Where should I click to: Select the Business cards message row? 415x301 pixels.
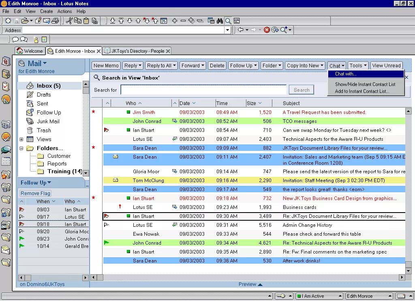pos(254,207)
